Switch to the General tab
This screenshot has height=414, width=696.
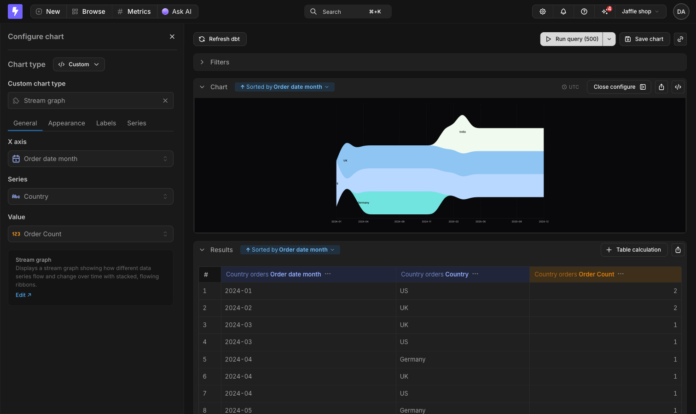(25, 123)
